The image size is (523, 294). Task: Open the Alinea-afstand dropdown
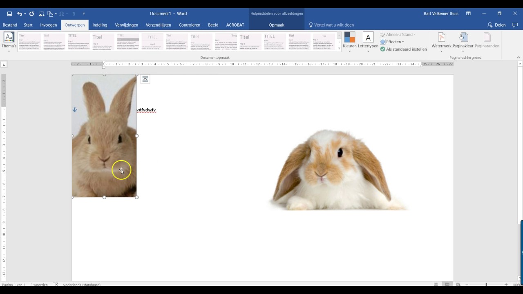[x=398, y=34]
